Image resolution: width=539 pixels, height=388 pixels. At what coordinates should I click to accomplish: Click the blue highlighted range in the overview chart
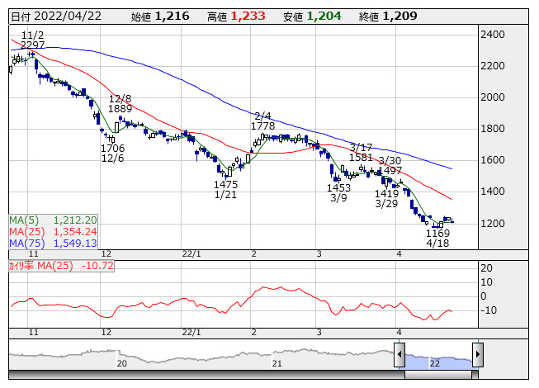pos(438,360)
